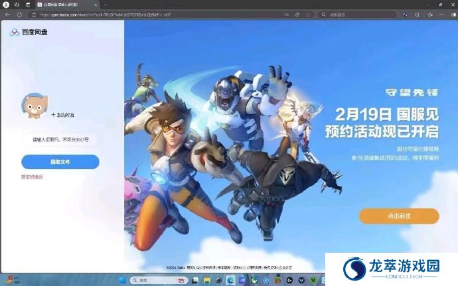Click the 加为好友 add friend link
458x286 pixels.
tap(63, 115)
